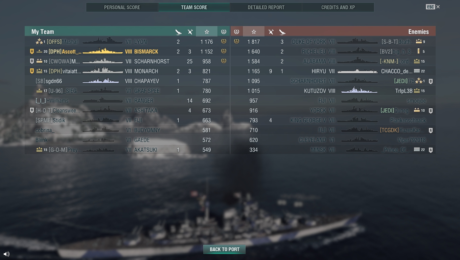This screenshot has height=260, width=460.
Task: Switch to the Detailed Report tab
Action: (266, 7)
